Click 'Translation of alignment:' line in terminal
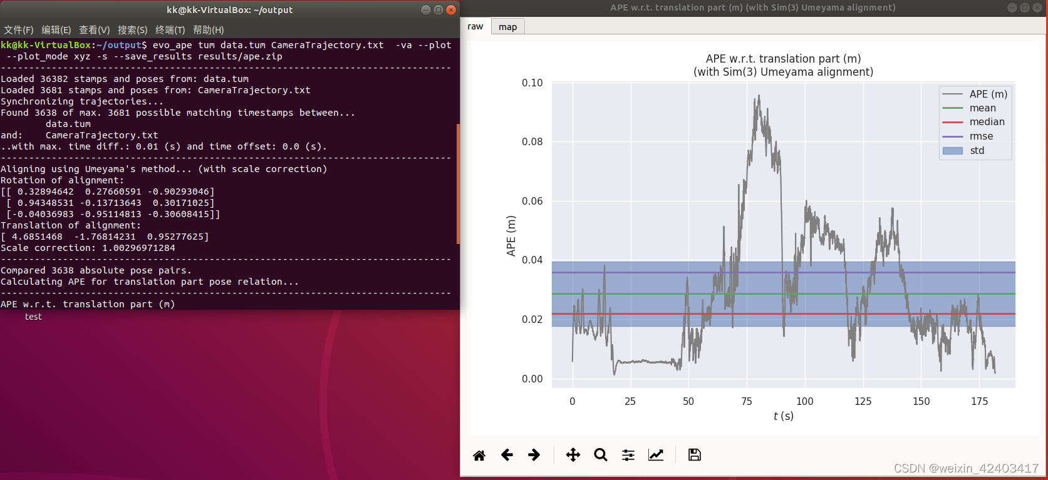 click(71, 225)
